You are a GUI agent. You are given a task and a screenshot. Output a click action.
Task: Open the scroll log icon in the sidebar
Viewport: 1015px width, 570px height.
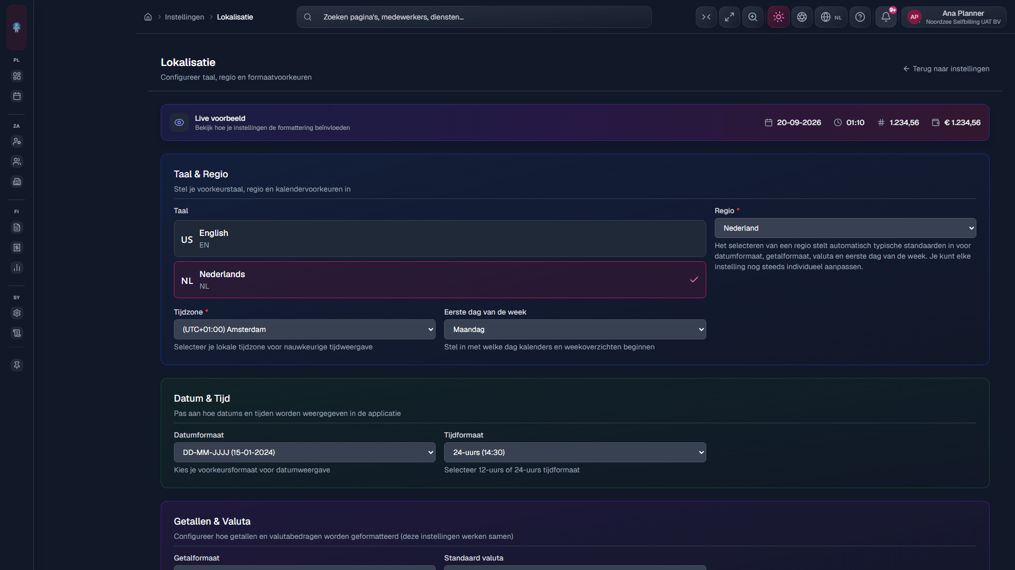(x=17, y=333)
